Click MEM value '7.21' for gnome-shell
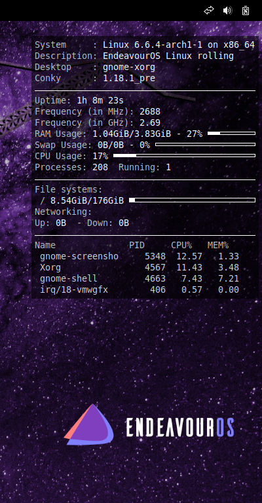Image resolution: width=262 pixels, height=503 pixels. 229,279
